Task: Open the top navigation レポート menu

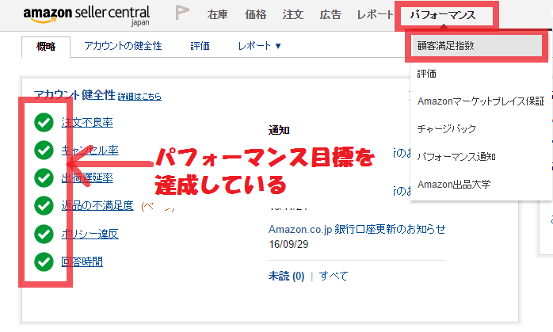Action: point(375,14)
